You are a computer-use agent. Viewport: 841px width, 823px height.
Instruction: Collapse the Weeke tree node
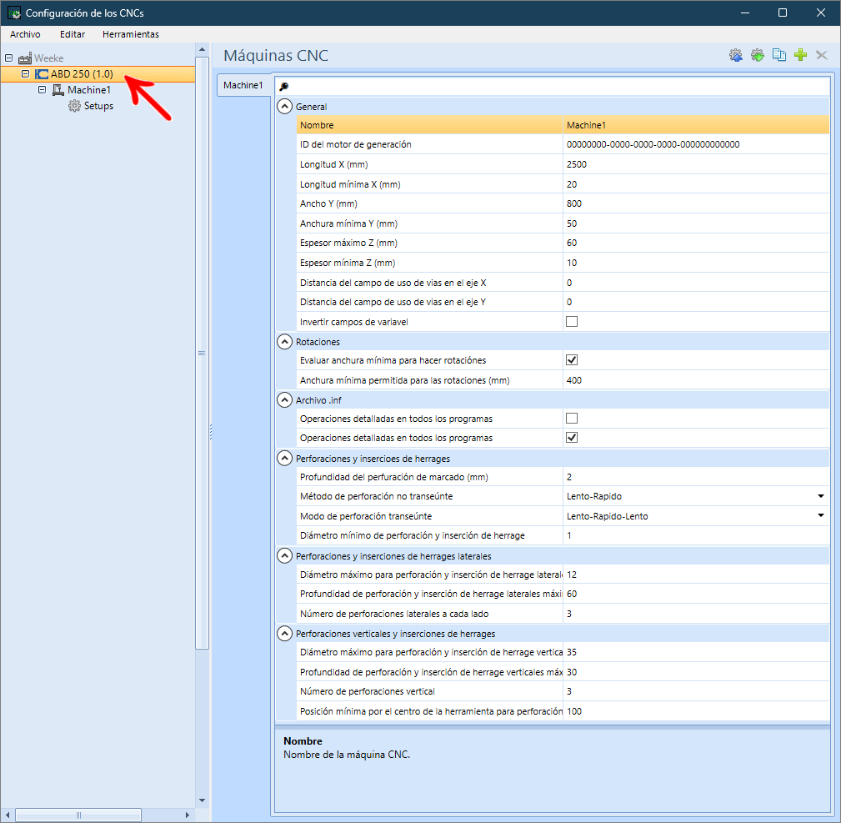point(8,58)
